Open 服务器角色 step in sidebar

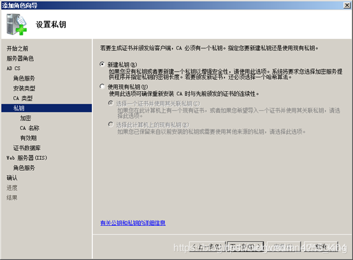(x=20, y=59)
